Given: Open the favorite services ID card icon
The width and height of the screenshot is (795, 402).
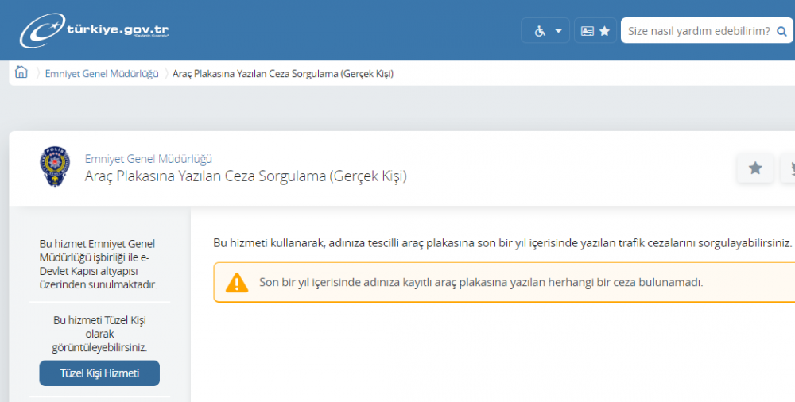Looking at the screenshot, I should point(595,31).
